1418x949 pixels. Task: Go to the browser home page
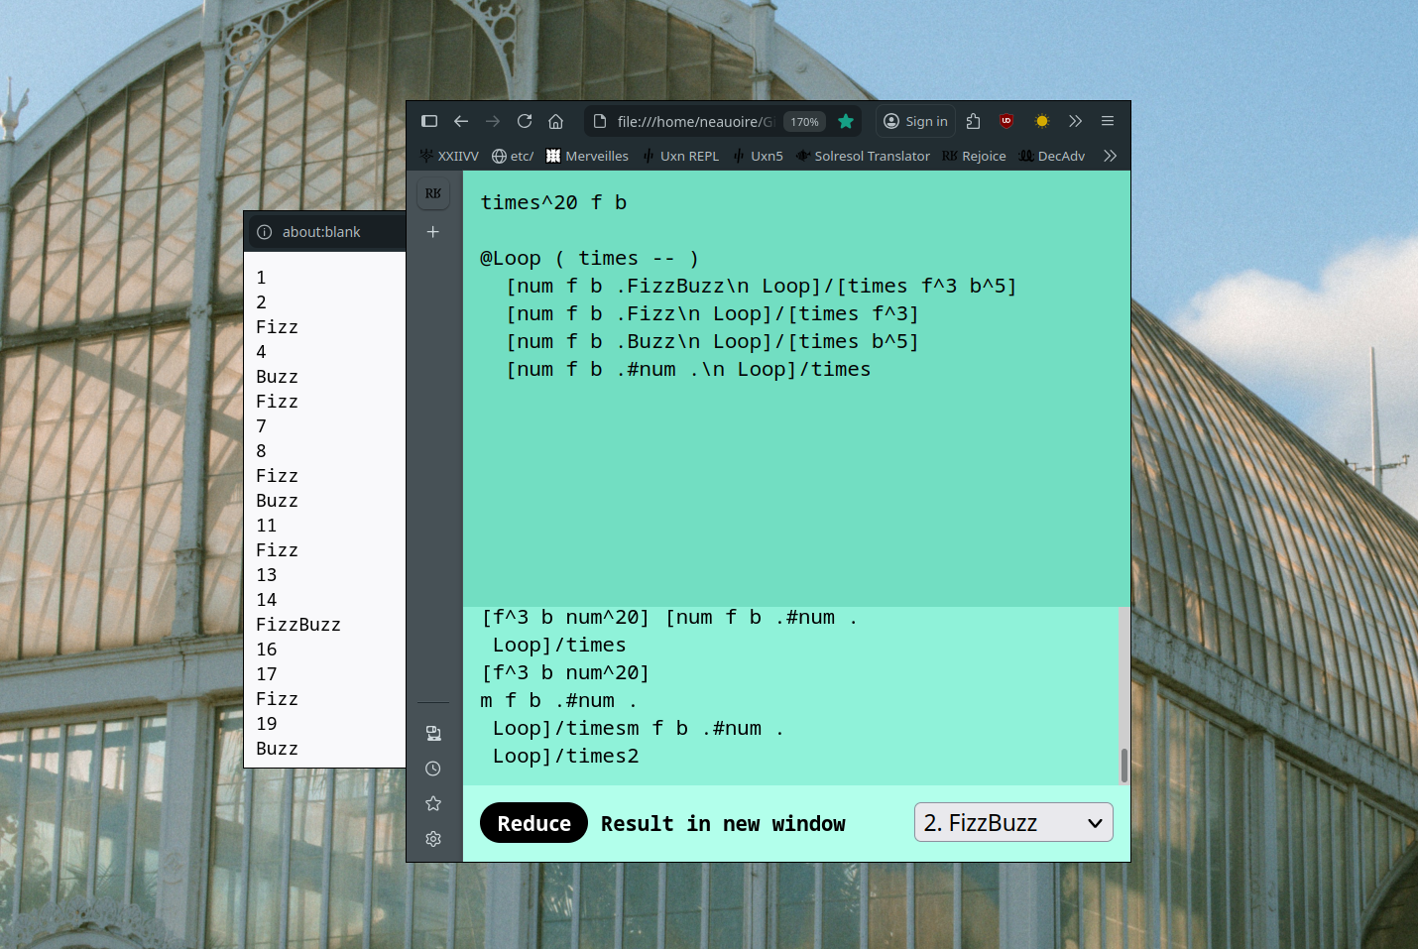pos(556,121)
